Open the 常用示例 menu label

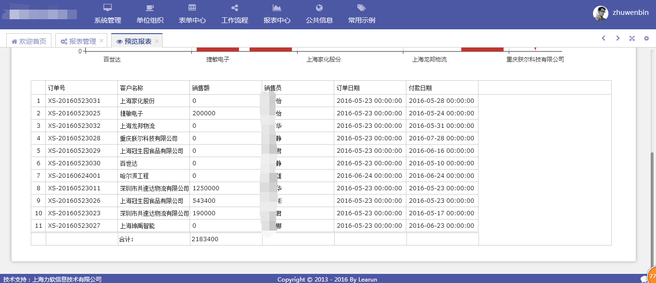(362, 21)
